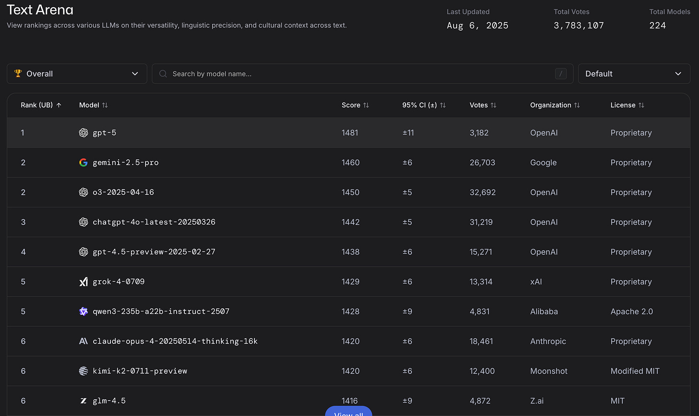Screen dimensions: 699x416
Task: Click the Last Updated date Aug 6, 2025
Action: (478, 25)
